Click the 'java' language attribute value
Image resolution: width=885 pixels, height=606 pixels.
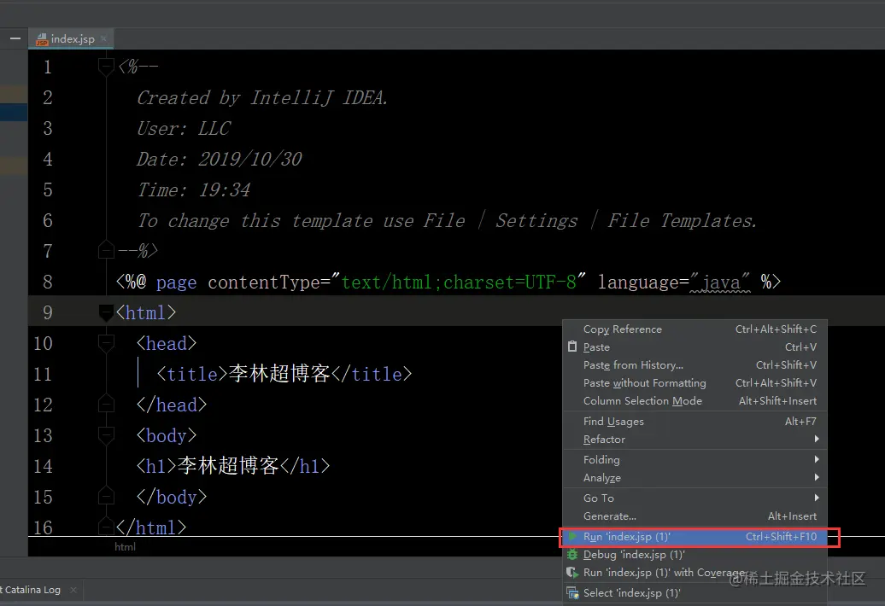pos(720,282)
